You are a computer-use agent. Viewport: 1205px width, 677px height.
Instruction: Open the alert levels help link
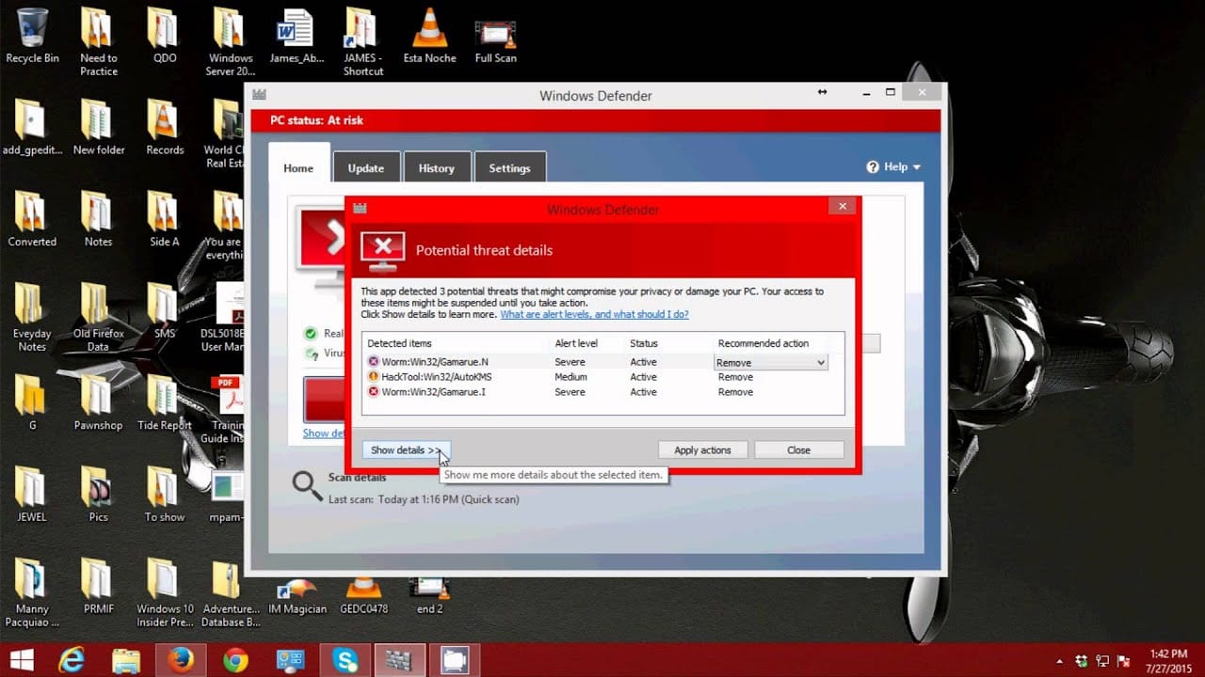(594, 314)
